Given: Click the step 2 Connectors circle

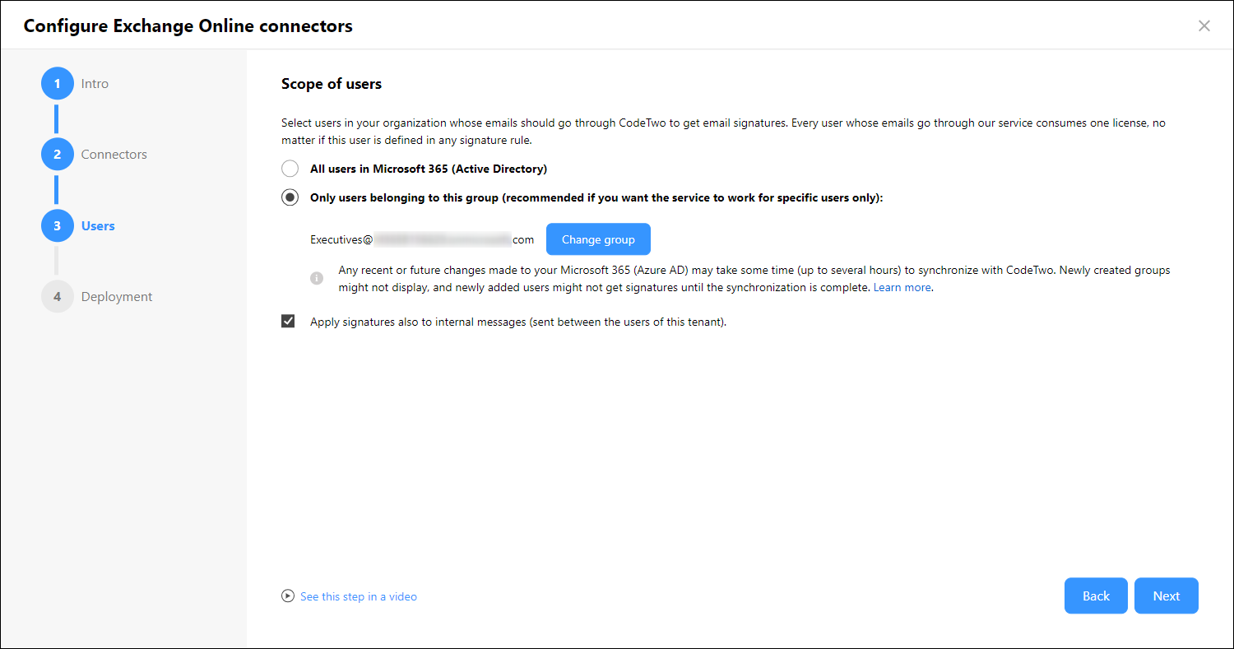Looking at the screenshot, I should (58, 155).
